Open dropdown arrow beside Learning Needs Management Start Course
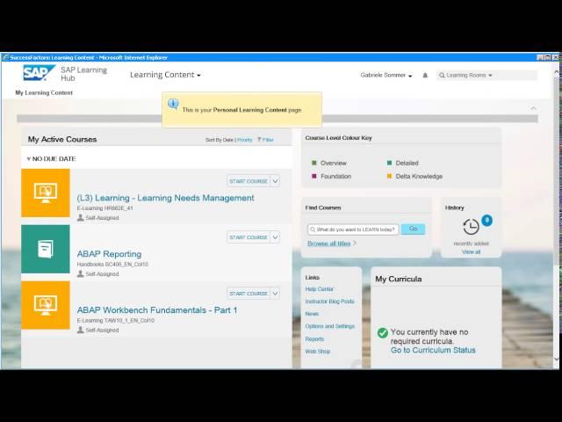 (275, 181)
